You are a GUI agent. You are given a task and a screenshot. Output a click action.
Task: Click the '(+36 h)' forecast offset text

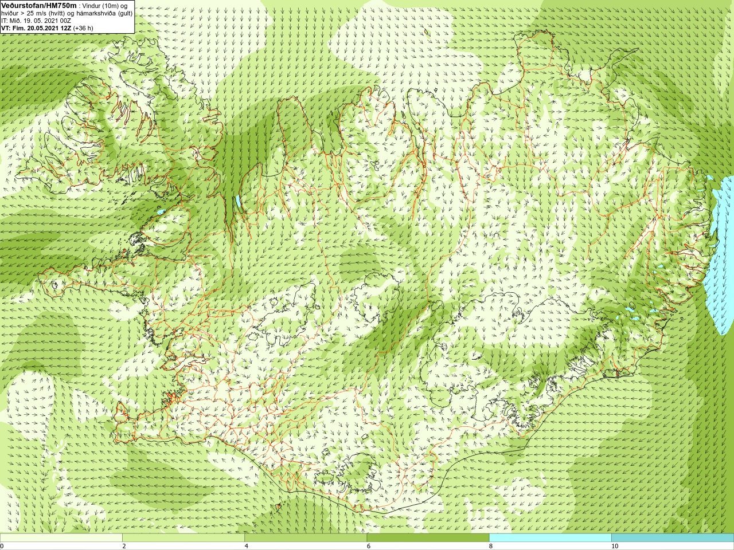click(x=83, y=28)
